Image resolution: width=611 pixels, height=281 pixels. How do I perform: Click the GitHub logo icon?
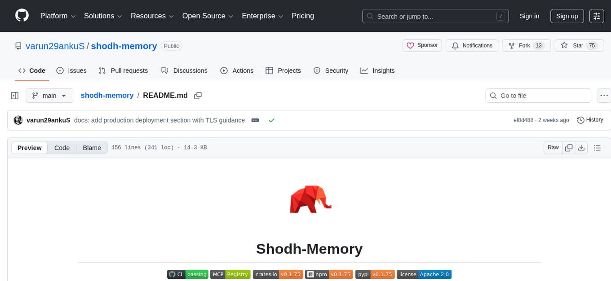[x=22, y=15]
